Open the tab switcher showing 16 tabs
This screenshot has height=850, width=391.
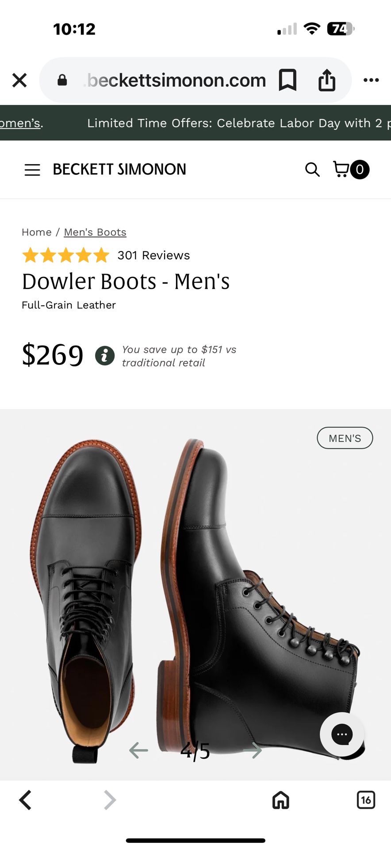tap(366, 800)
